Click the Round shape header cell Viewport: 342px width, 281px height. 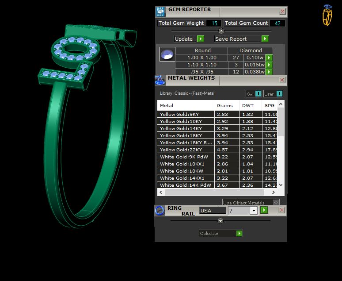point(202,50)
